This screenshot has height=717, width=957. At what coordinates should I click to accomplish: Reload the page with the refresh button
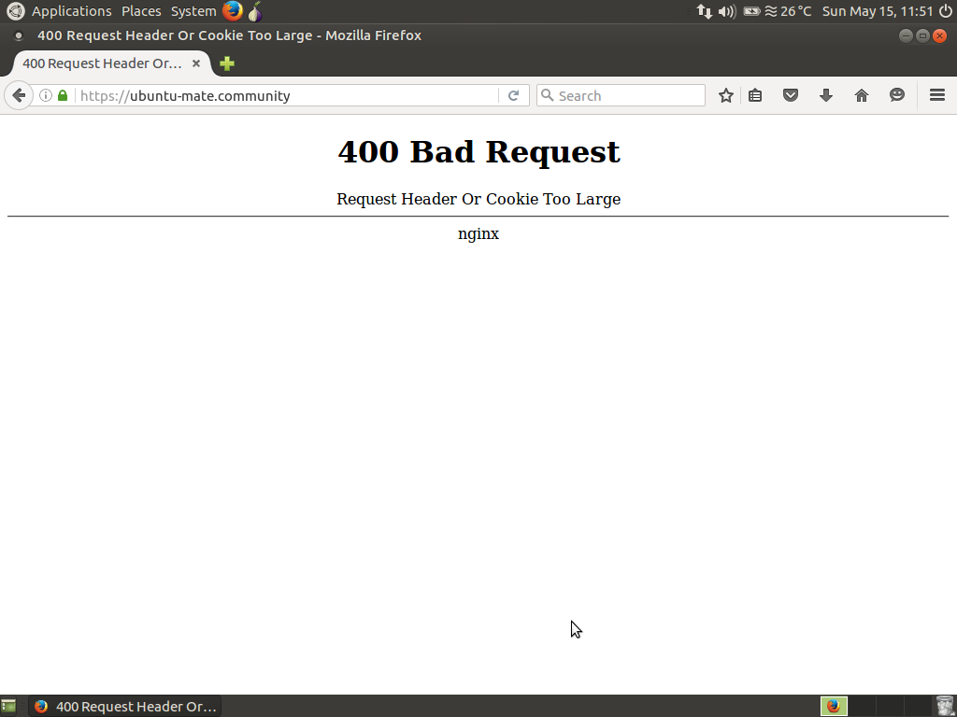[x=513, y=95]
